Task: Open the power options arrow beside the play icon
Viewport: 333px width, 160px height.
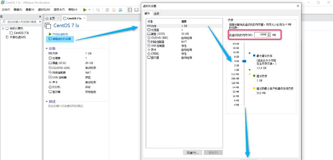Action: pos(89,10)
